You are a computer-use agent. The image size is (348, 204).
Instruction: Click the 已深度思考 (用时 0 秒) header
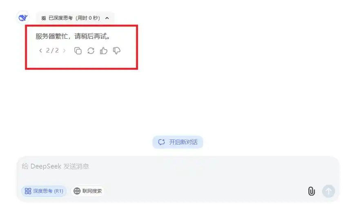75,18
